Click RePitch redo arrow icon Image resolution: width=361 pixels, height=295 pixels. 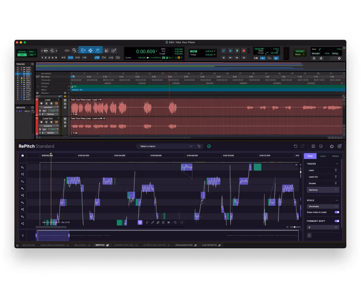click(x=302, y=146)
